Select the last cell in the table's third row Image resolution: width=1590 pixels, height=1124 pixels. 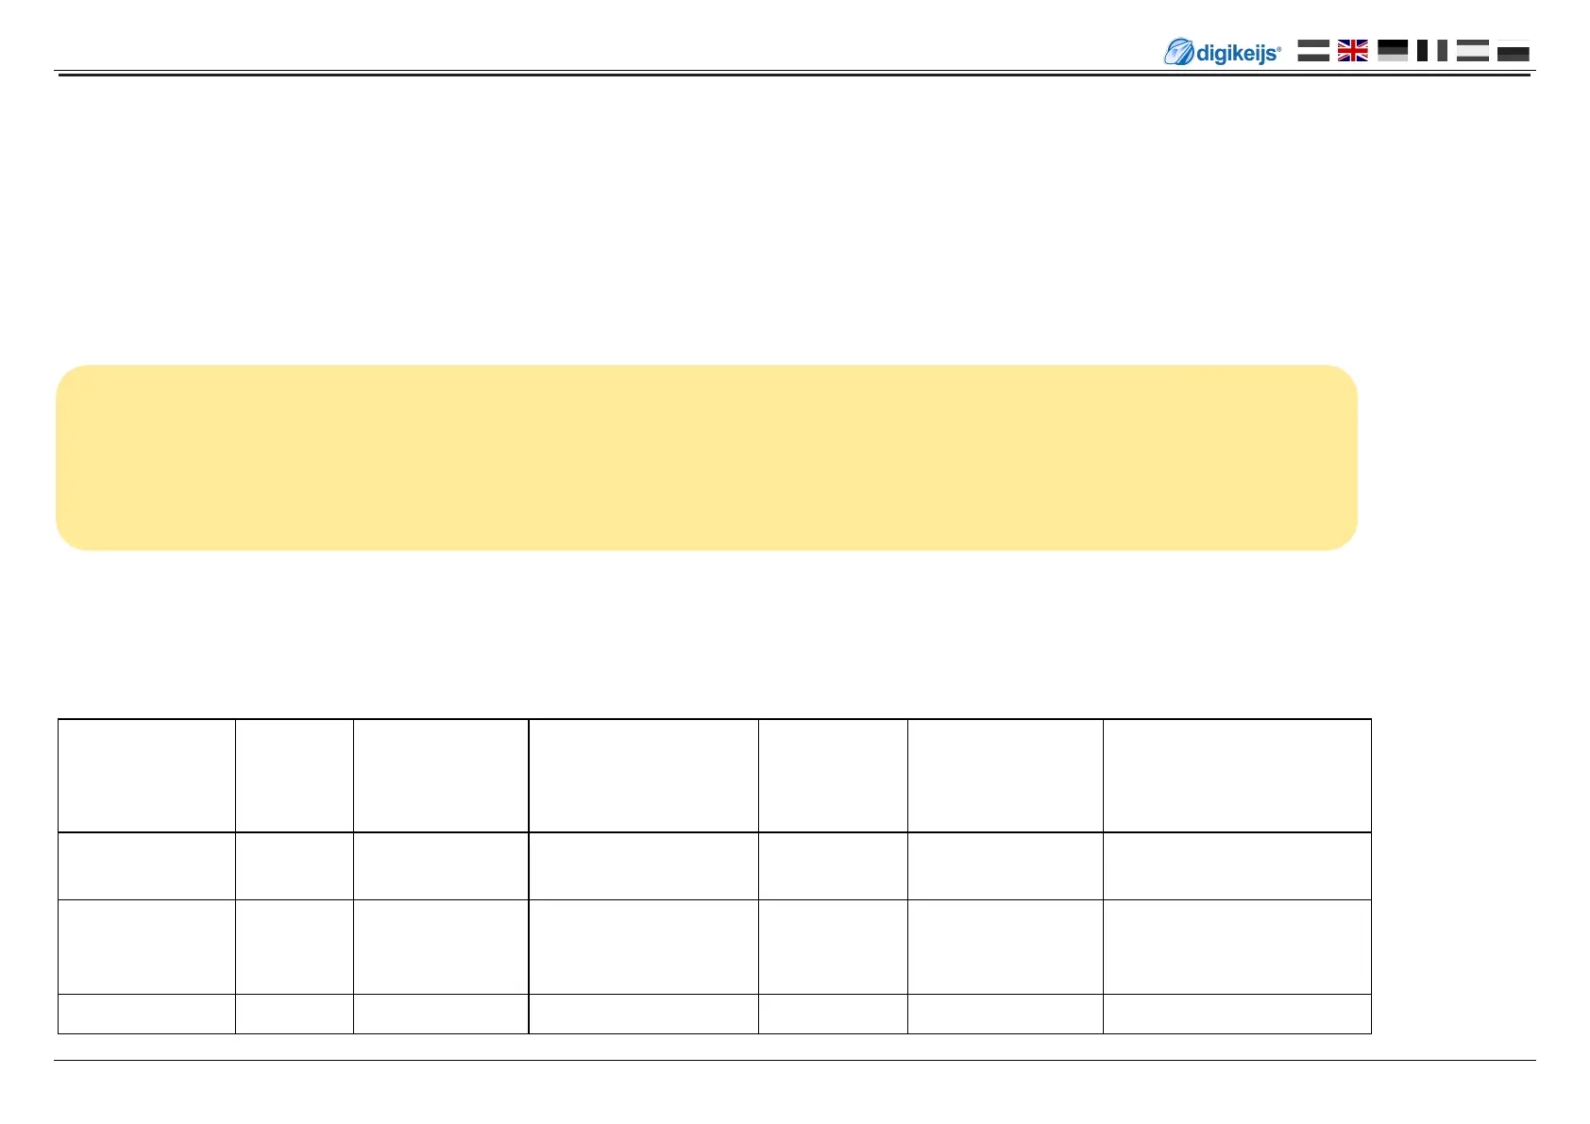pyautogui.click(x=1236, y=947)
